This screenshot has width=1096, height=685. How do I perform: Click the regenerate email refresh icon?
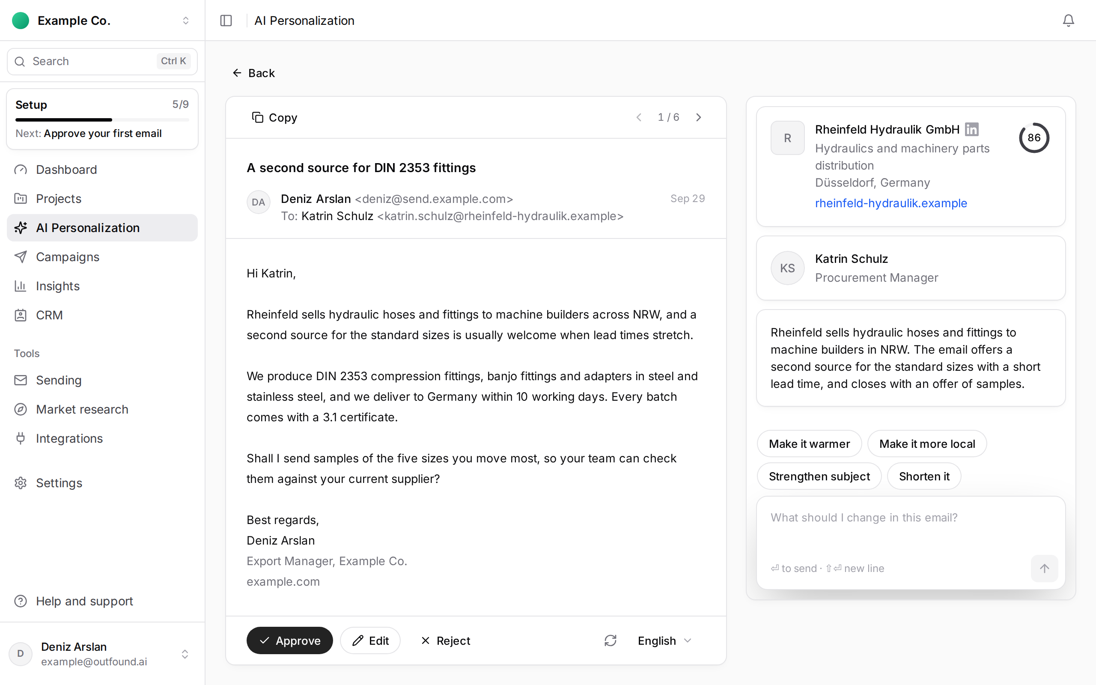610,640
